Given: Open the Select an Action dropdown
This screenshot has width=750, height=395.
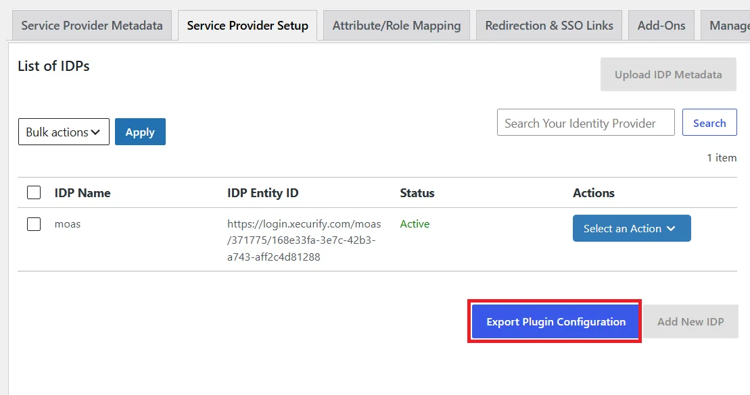Looking at the screenshot, I should tap(632, 228).
